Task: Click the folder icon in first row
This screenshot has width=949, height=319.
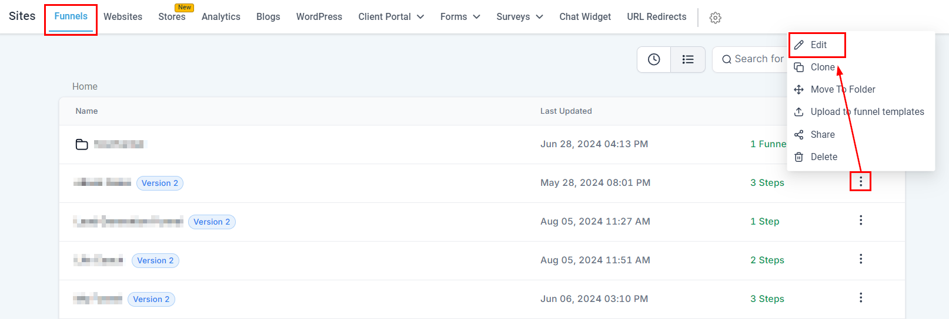Action: 82,144
